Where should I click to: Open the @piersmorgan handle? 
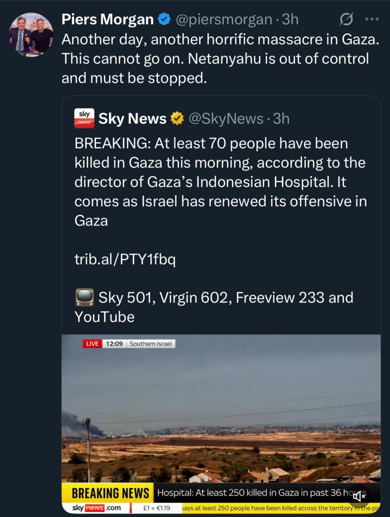tap(224, 20)
